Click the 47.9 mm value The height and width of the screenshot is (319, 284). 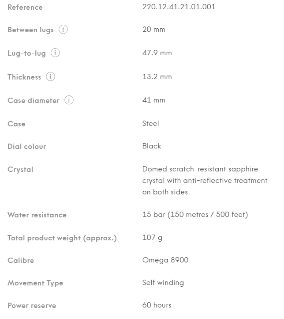point(157,53)
